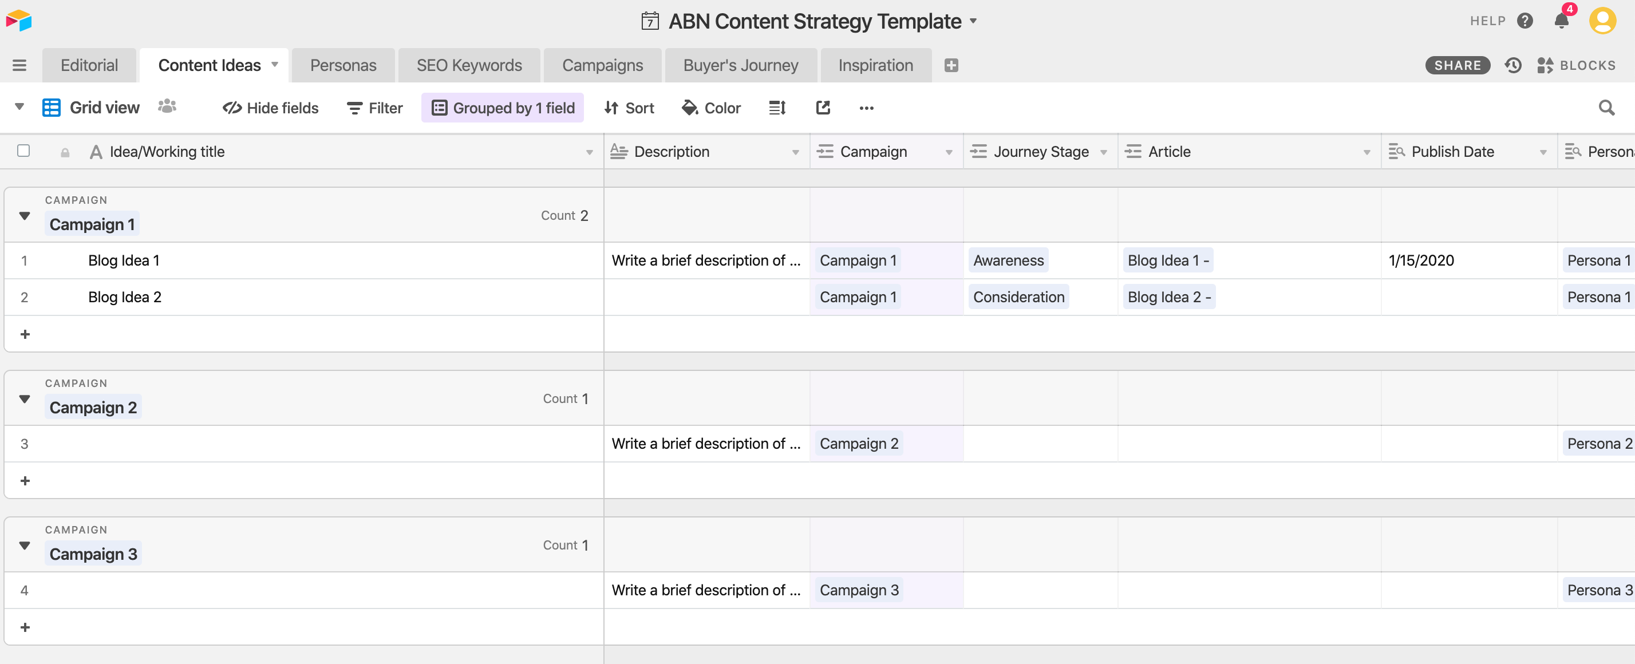Open revision history clock icon
The height and width of the screenshot is (664, 1635).
1513,65
